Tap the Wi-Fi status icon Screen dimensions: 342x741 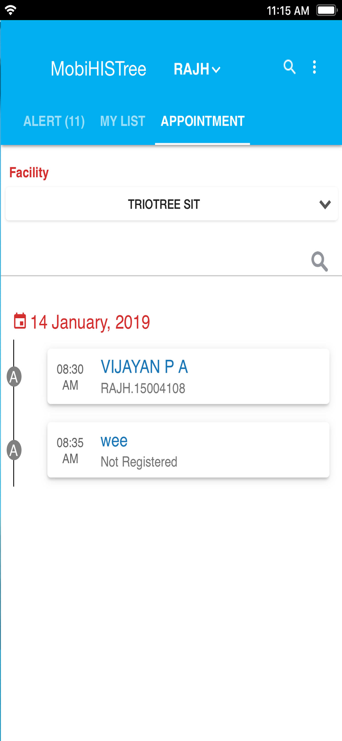click(10, 10)
